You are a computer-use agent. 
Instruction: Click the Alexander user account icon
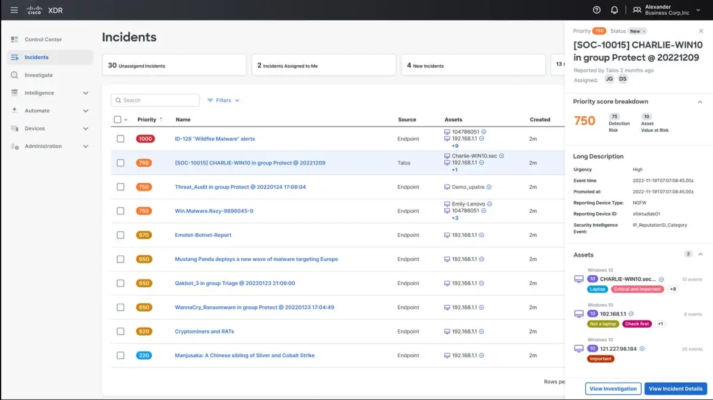pyautogui.click(x=637, y=10)
